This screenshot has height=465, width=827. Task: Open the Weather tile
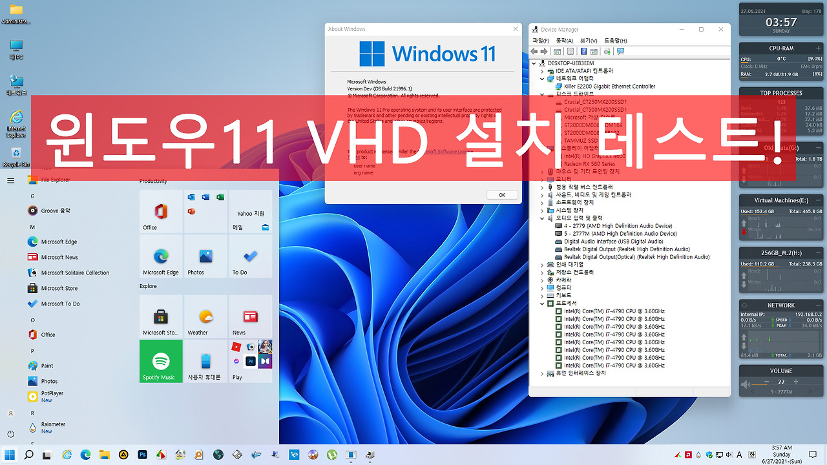pos(205,316)
